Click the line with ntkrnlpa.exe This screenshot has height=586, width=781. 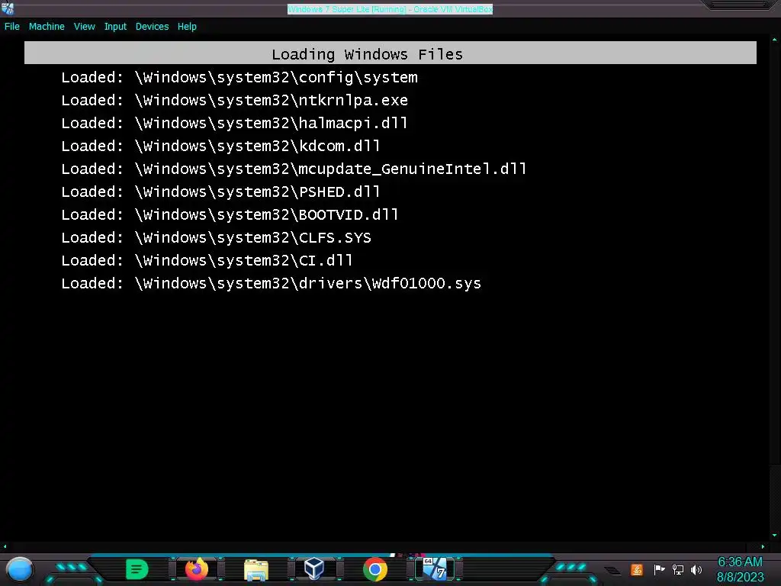pyautogui.click(x=235, y=101)
